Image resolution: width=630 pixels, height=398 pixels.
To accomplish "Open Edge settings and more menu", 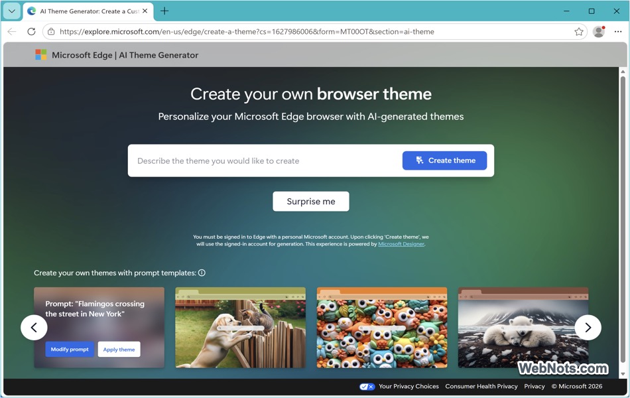I will pos(618,31).
